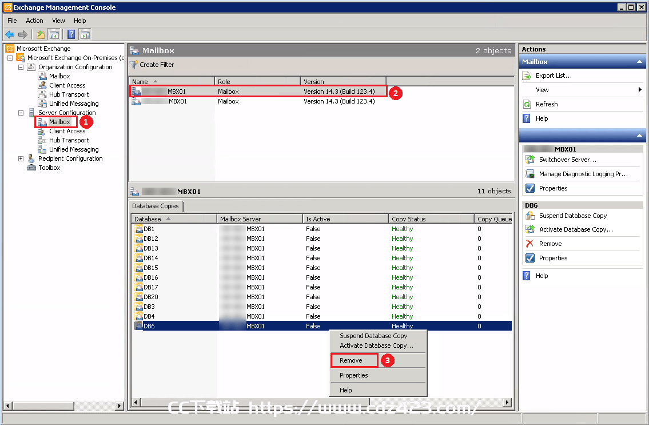This screenshot has height=425, width=649.
Task: Collapse the Server Configuration tree node
Action: click(21, 113)
